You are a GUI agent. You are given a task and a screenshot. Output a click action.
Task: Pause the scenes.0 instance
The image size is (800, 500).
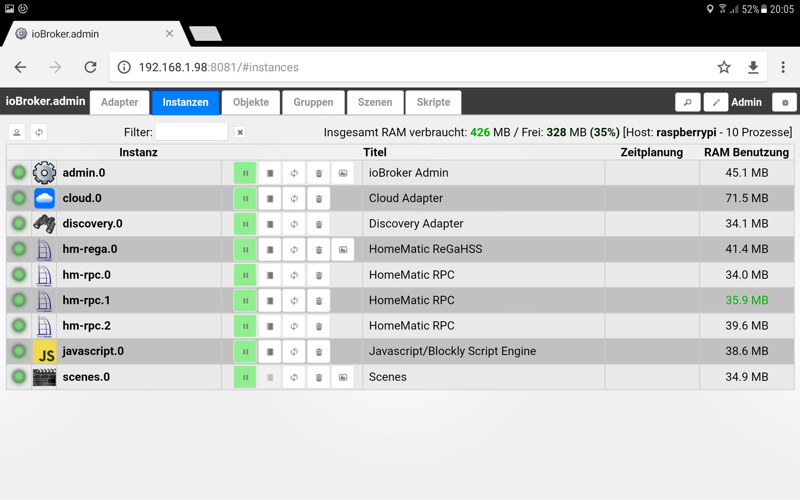click(245, 377)
